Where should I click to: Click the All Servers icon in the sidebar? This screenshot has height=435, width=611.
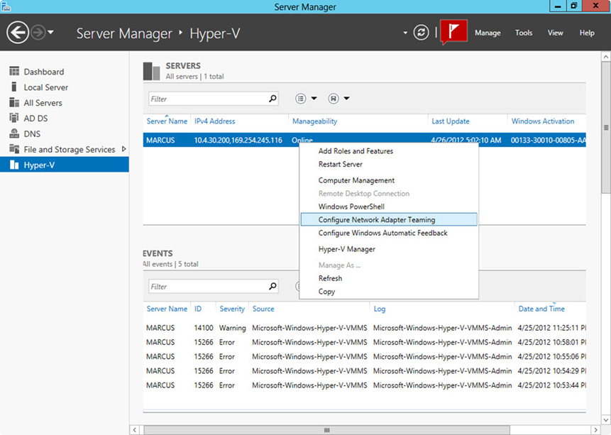pos(14,102)
